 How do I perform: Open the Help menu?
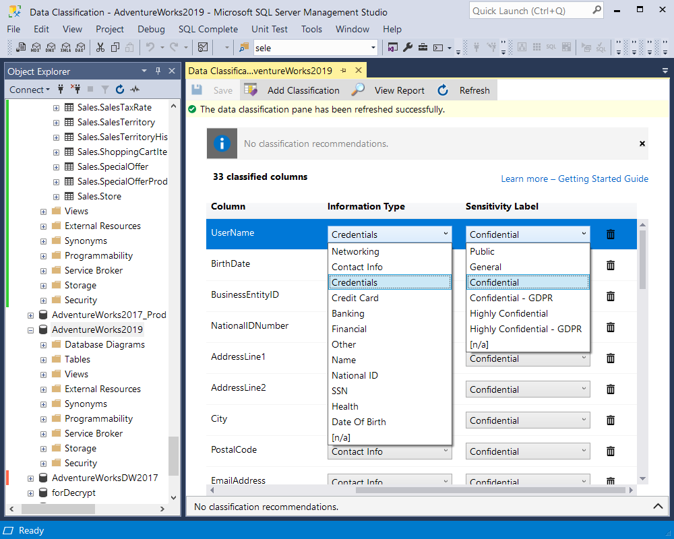click(x=392, y=29)
